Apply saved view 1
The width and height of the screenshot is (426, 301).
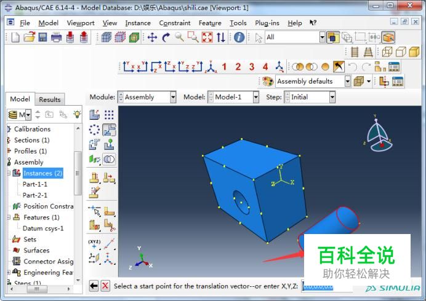[x=224, y=66]
